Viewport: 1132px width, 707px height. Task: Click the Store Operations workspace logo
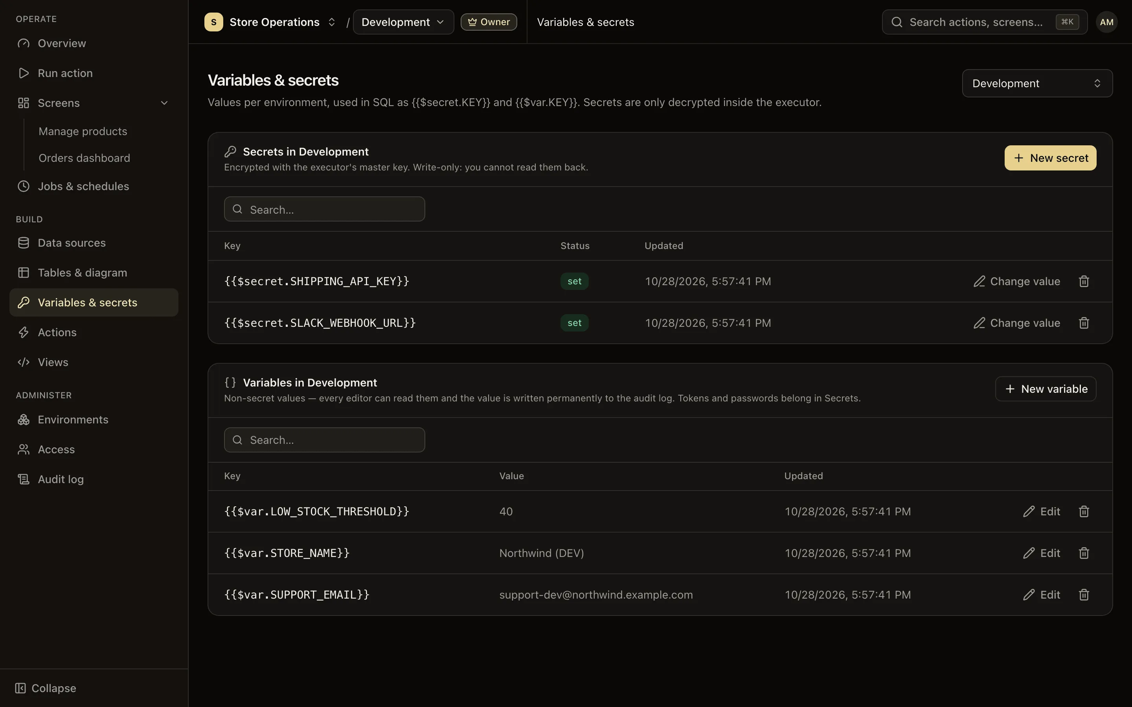(x=214, y=22)
